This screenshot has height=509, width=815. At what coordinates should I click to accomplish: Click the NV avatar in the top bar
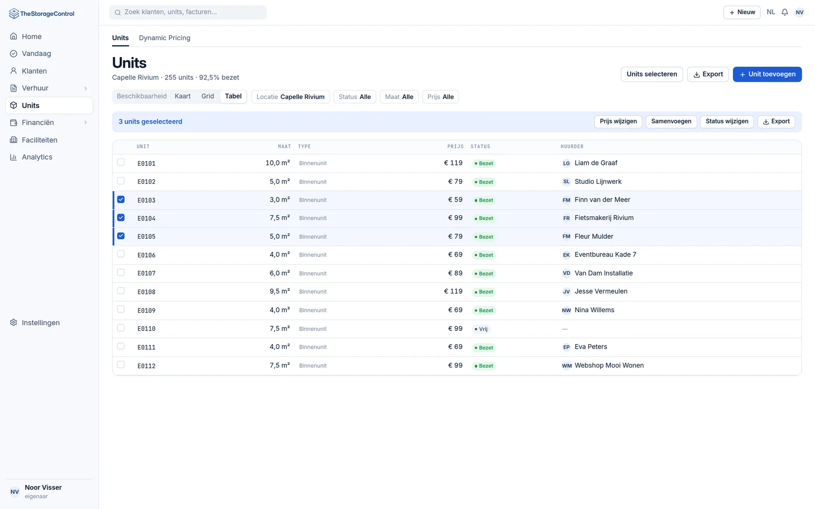coord(800,12)
